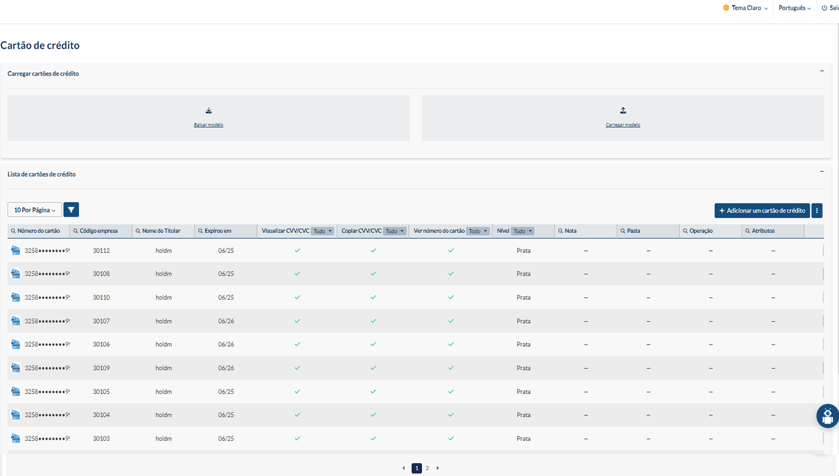This screenshot has height=476, width=839.
Task: Click Copiar CVV/CVC checkmark for 30104
Action: click(x=373, y=414)
